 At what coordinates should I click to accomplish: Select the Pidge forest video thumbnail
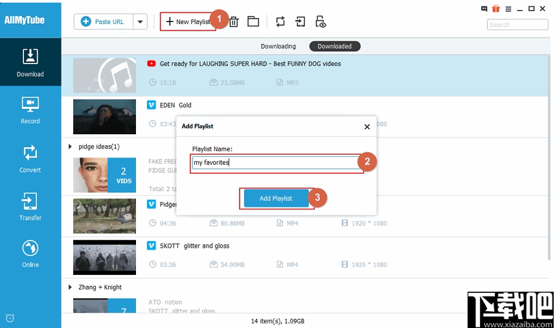click(104, 216)
